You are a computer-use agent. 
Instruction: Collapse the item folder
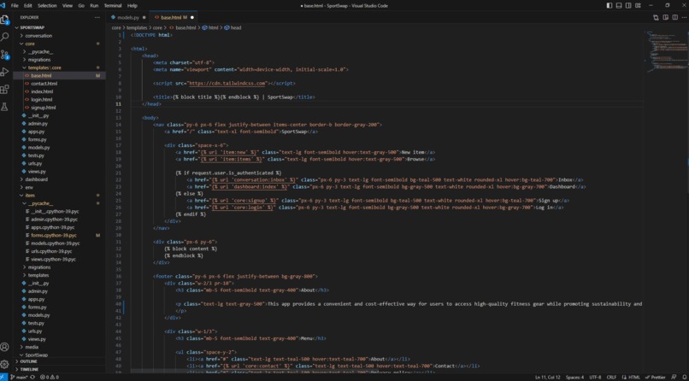(30, 196)
